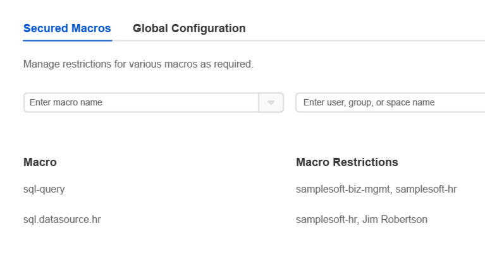Screen dimensions: 485x276
Task: Click the Macro column header
Action: 40,162
